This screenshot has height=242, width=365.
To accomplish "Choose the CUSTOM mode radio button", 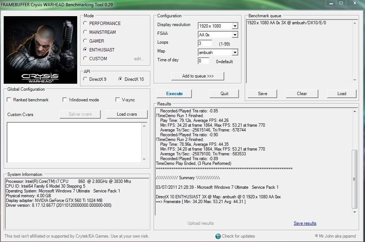I will tap(85, 59).
